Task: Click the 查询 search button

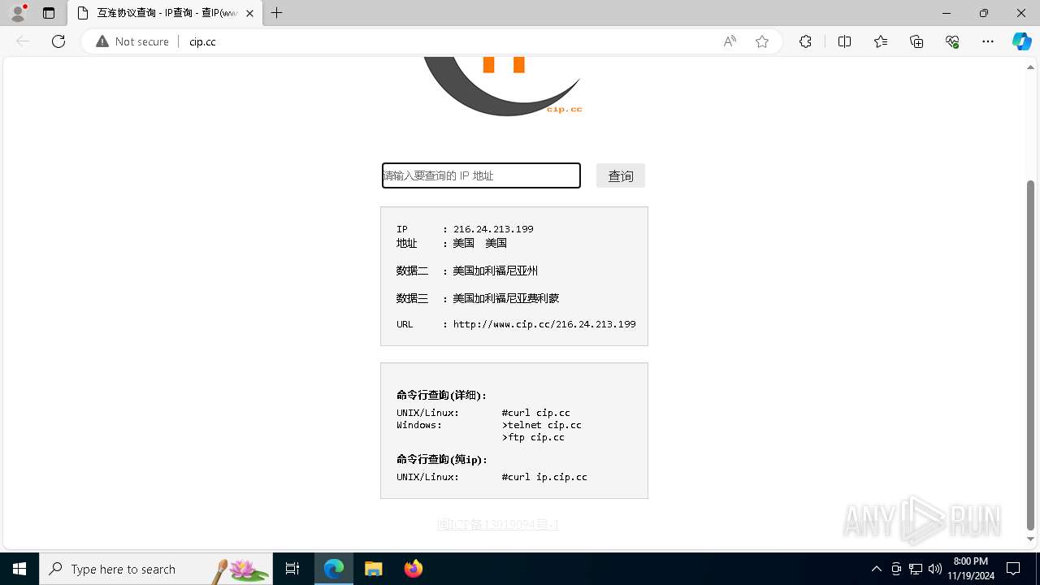Action: [621, 175]
